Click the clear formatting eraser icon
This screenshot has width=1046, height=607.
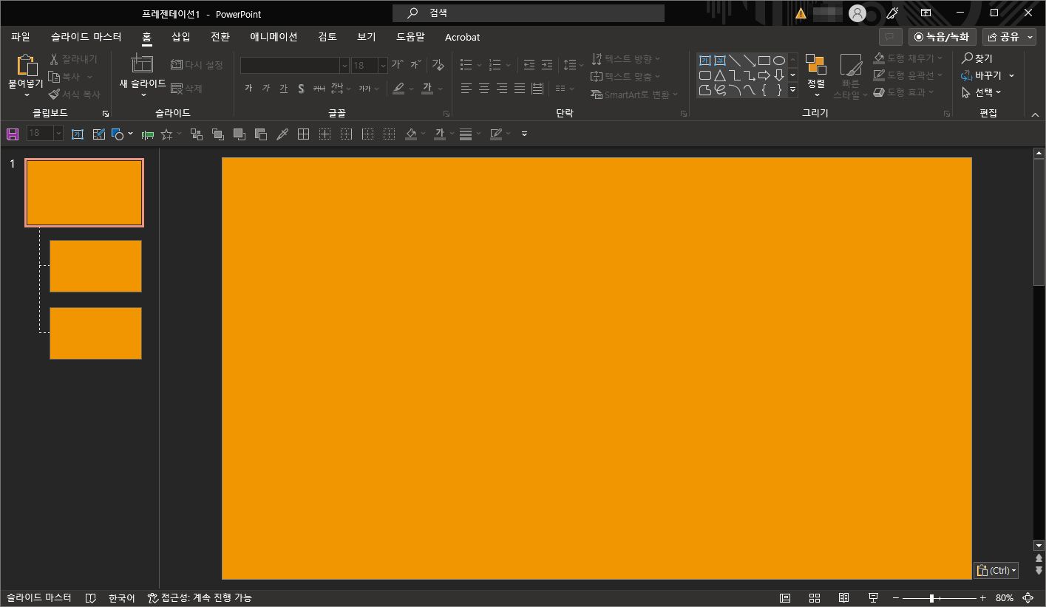pos(438,65)
